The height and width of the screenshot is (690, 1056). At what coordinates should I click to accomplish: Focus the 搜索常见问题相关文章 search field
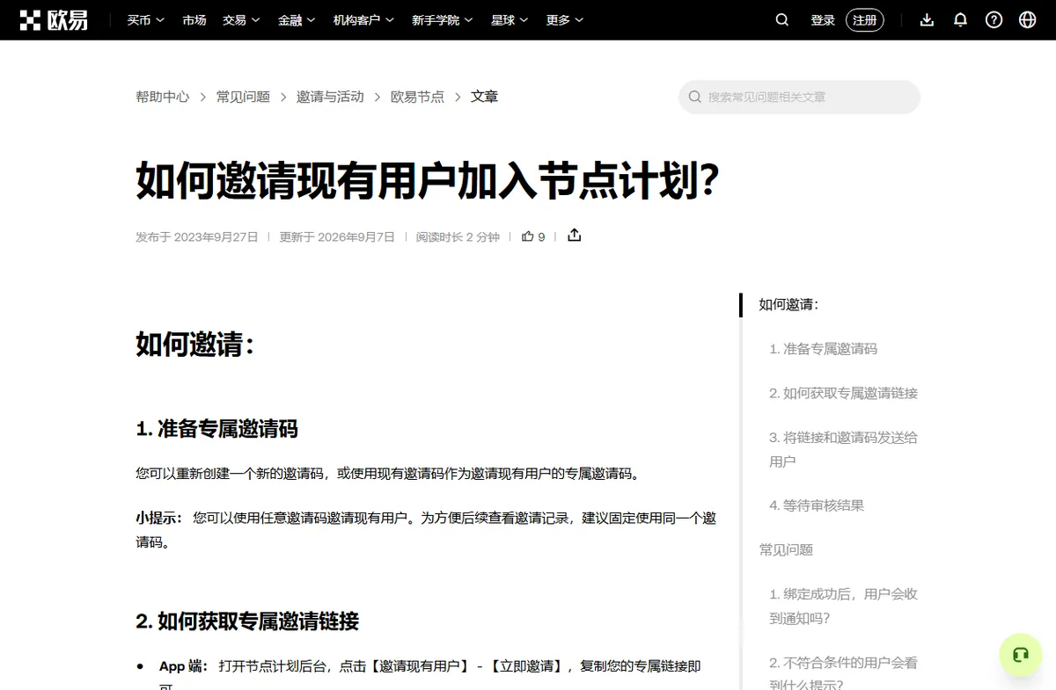[799, 97]
